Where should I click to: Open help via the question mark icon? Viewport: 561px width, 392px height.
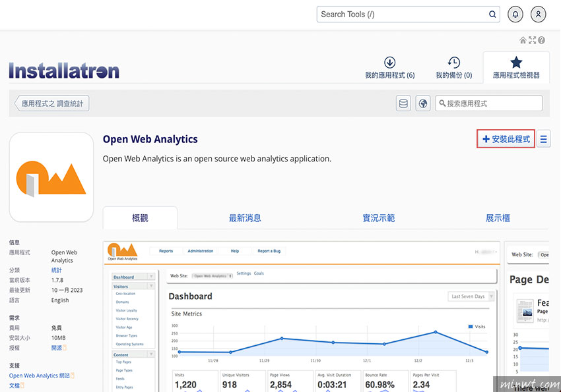point(541,40)
